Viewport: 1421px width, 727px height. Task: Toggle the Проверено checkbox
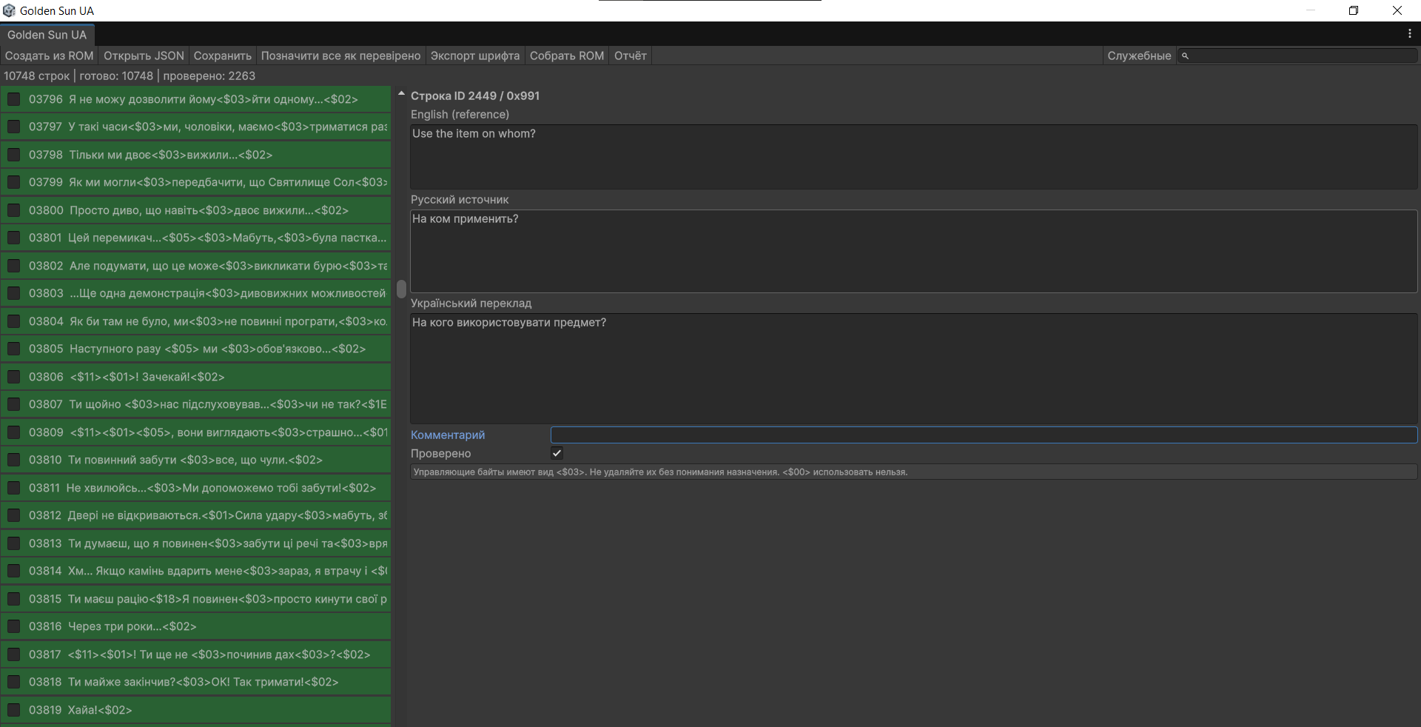coord(557,453)
